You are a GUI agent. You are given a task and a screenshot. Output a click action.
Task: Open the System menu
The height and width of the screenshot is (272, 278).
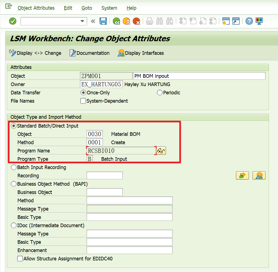(109, 8)
